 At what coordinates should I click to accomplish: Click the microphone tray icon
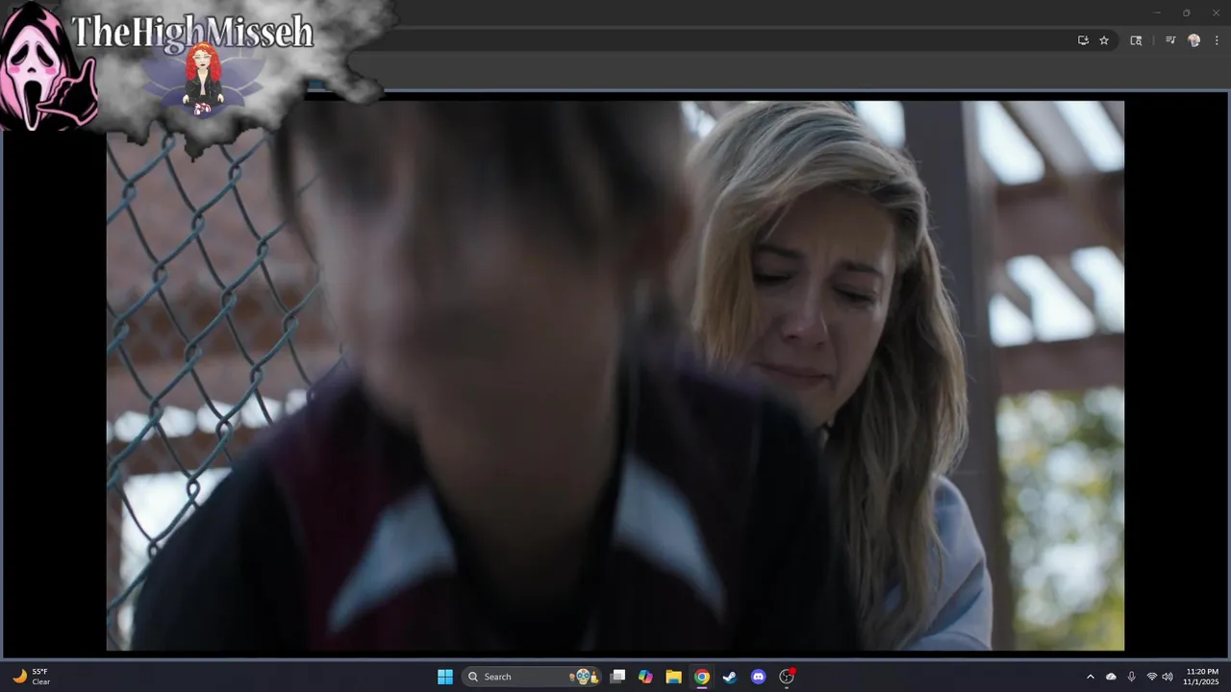coord(1131,677)
